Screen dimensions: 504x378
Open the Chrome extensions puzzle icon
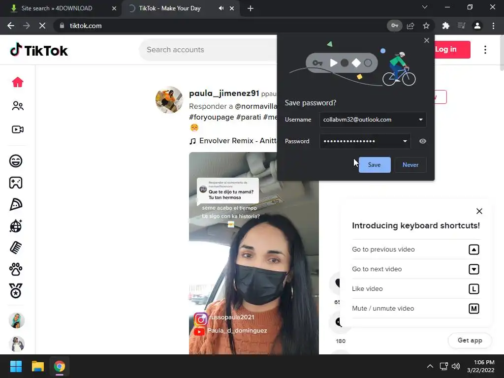tap(445, 26)
